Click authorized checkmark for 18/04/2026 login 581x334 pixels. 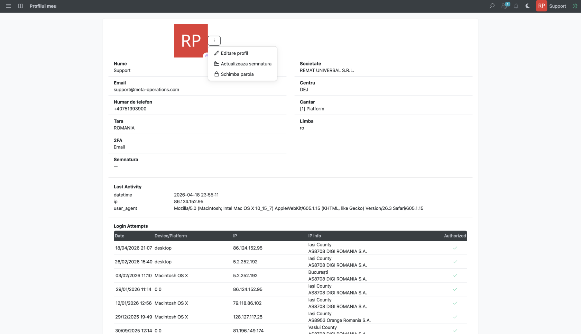[x=455, y=248]
